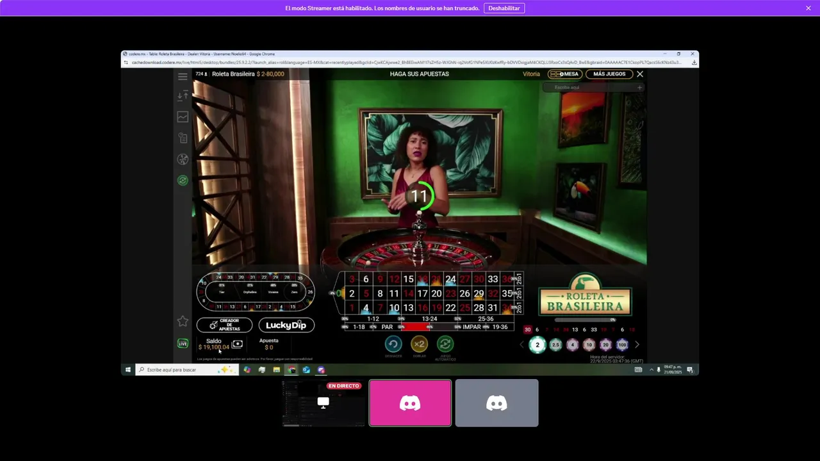Screen dimensions: 820x461
Task: Select the 100 value chip
Action: (622, 345)
